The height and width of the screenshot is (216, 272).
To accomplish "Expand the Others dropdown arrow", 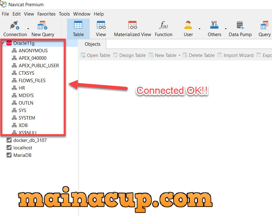I will tap(226, 29).
